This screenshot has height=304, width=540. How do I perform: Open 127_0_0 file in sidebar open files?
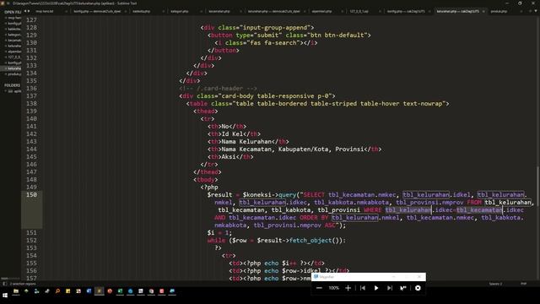(x=14, y=57)
